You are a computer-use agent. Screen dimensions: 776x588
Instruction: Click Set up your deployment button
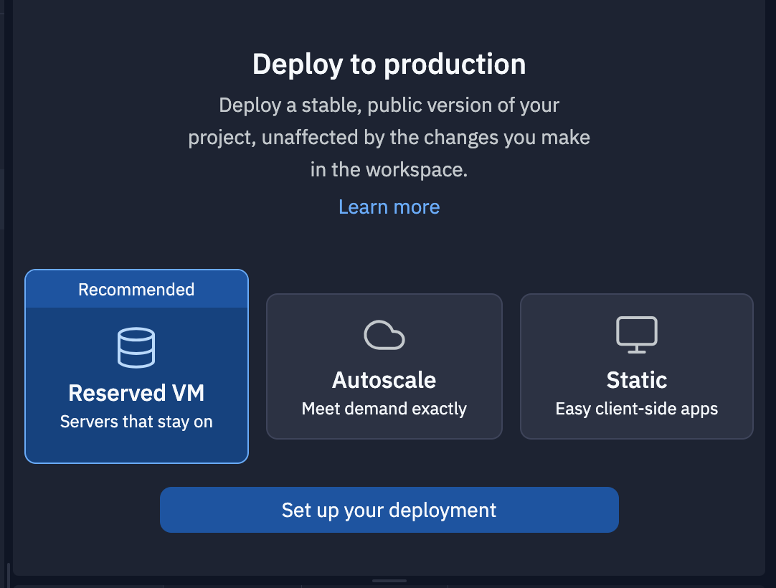point(389,510)
